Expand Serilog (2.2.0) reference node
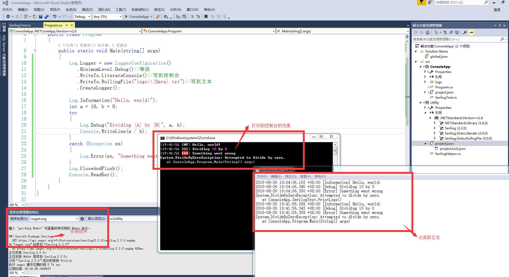The image size is (509, 277). tap(435, 128)
